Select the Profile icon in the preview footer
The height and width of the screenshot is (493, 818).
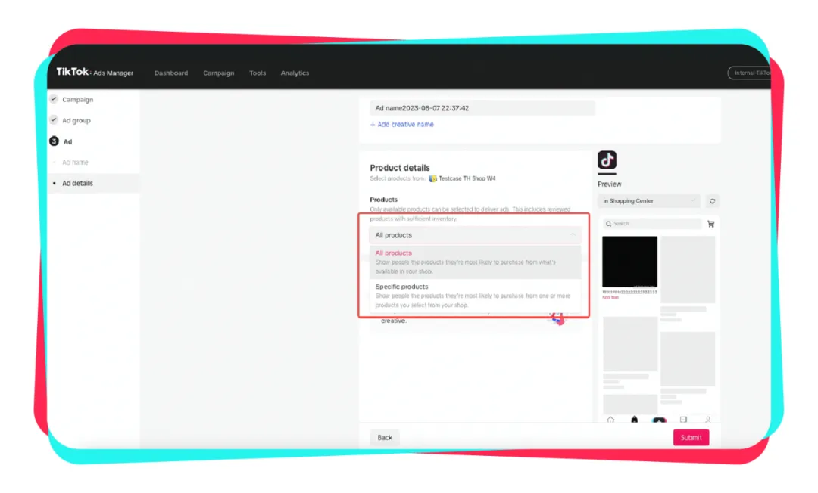coord(708,420)
